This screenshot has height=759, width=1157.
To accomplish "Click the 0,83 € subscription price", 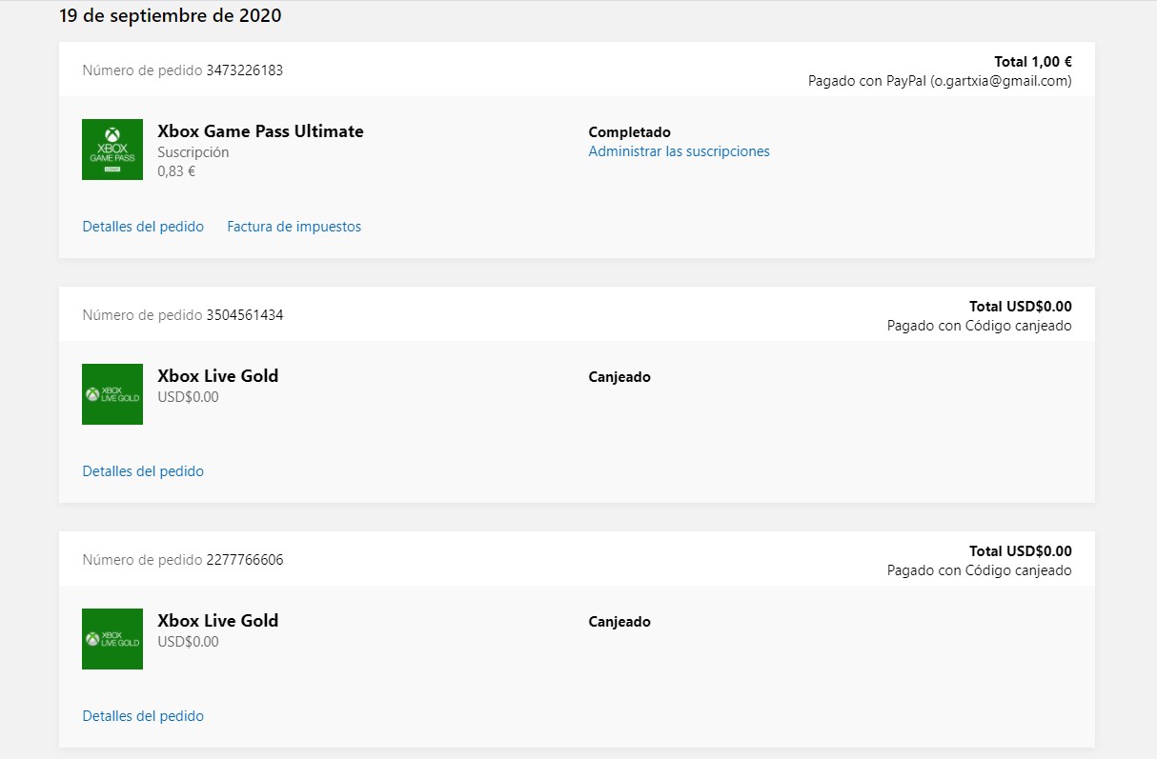I will click(176, 172).
